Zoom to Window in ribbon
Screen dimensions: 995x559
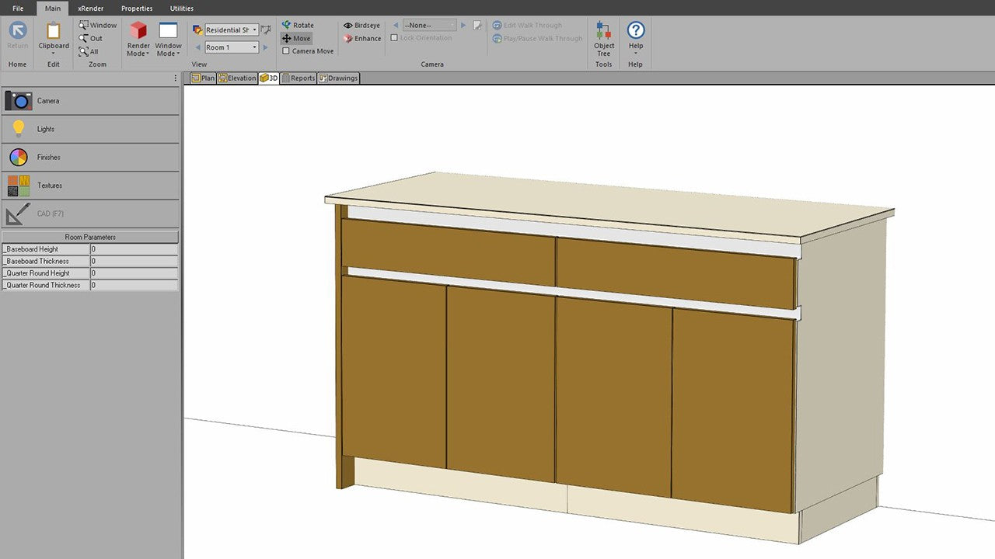pos(98,25)
